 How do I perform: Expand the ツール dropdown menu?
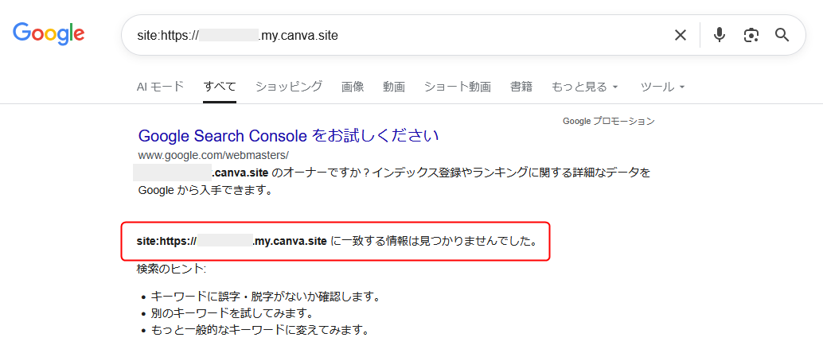[x=662, y=87]
